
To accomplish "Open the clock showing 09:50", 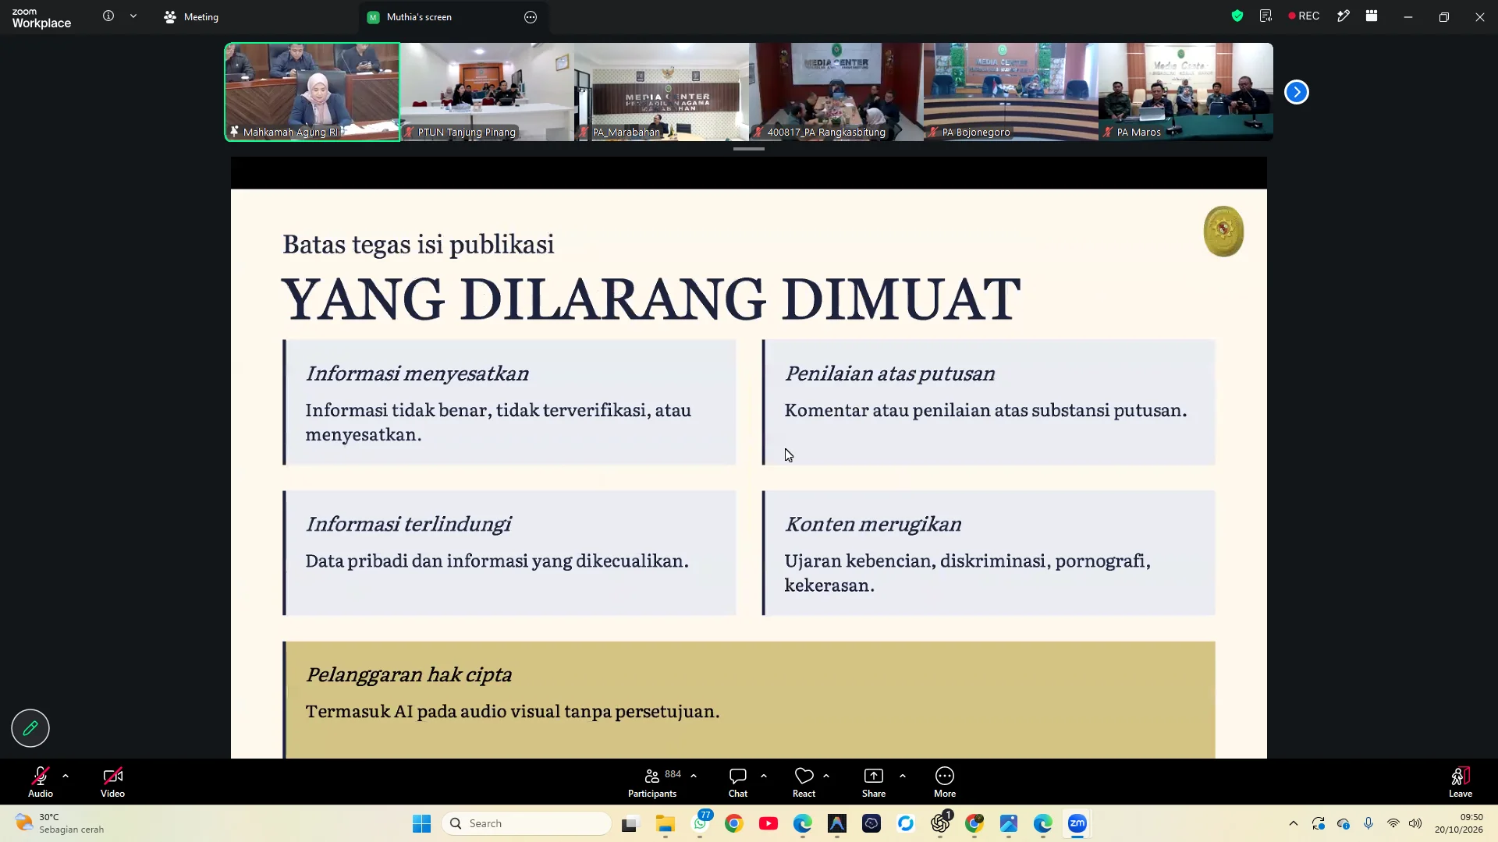I will (x=1459, y=823).
